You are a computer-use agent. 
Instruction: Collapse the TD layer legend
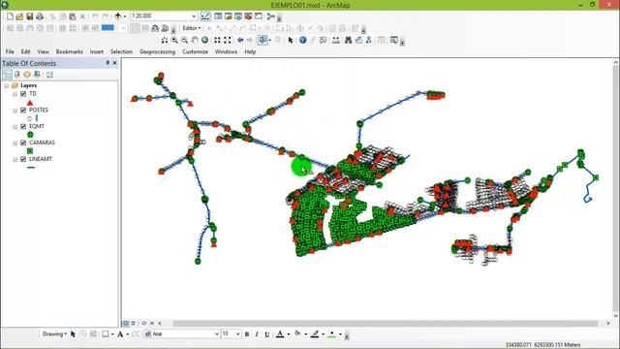(15, 94)
